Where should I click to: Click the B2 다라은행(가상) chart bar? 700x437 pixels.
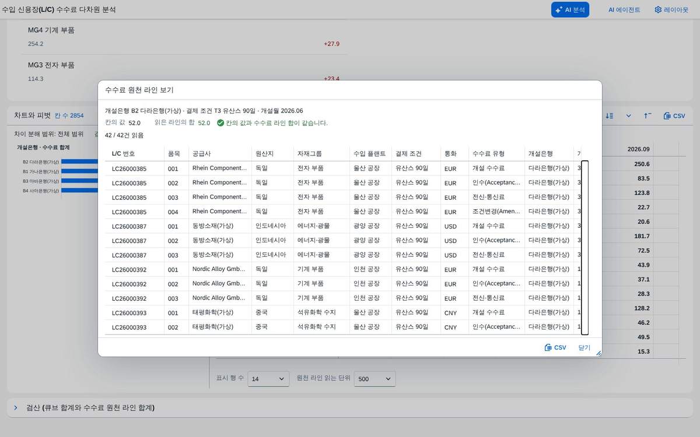pyautogui.click(x=79, y=161)
